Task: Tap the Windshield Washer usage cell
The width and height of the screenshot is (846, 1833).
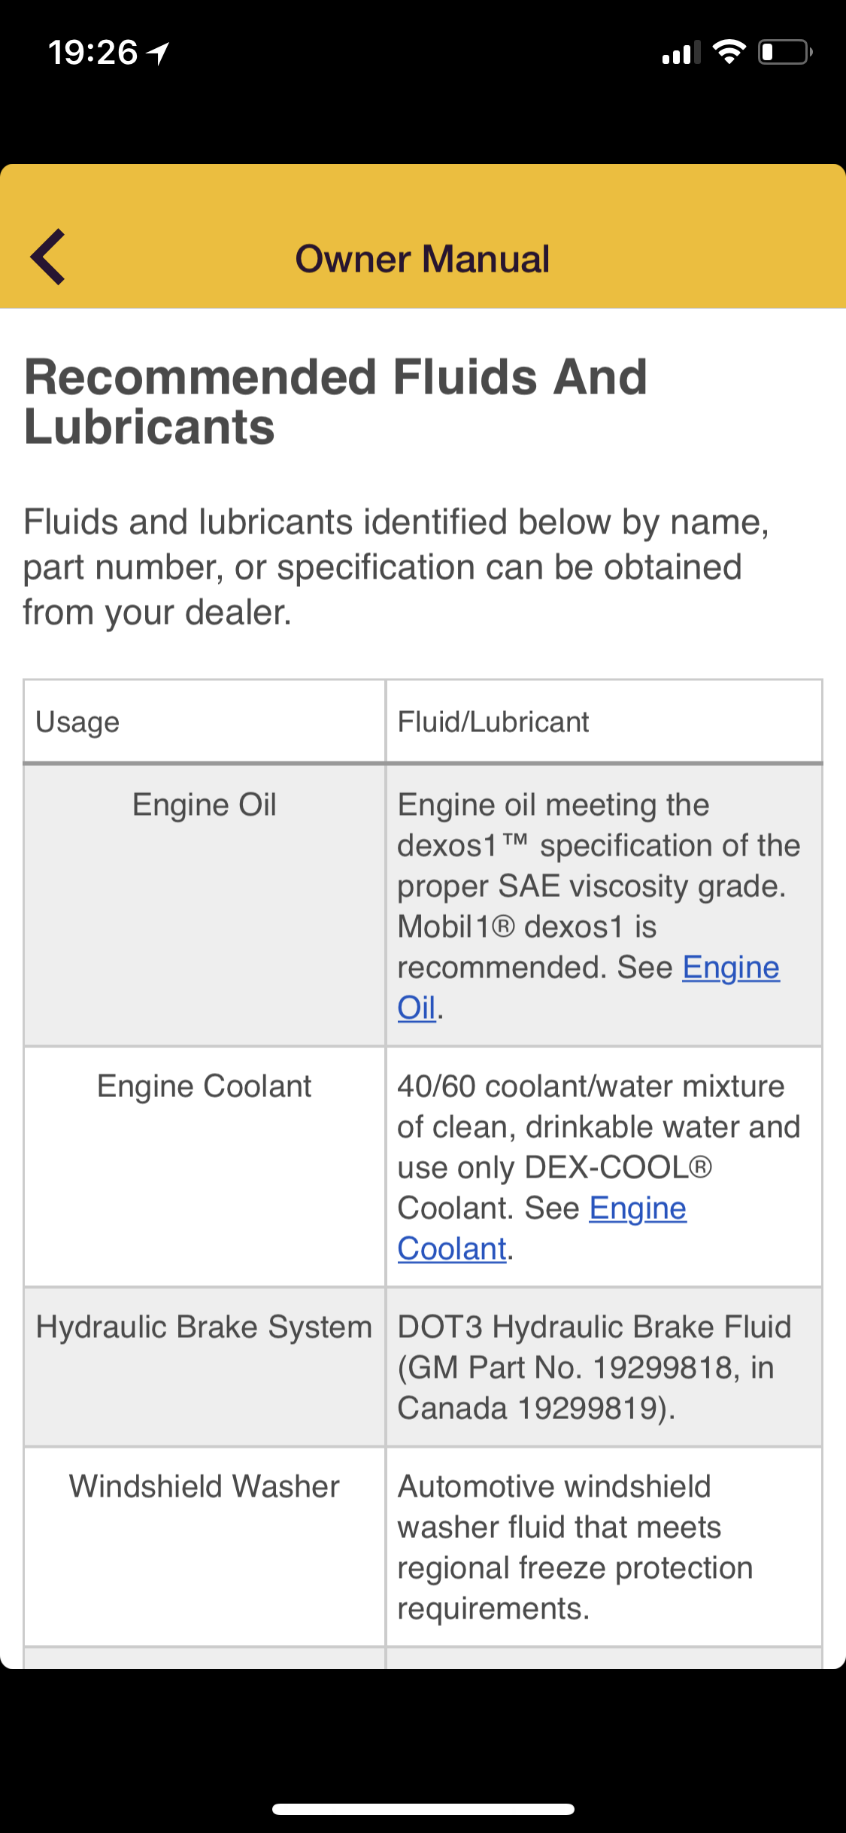Action: (204, 1487)
